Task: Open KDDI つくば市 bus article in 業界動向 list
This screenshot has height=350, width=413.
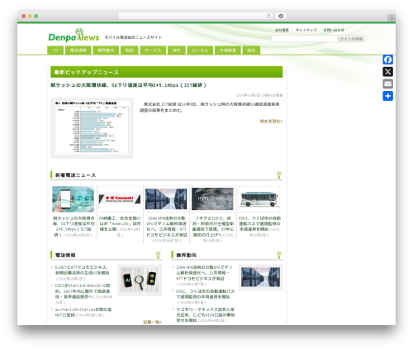Action: point(205,294)
